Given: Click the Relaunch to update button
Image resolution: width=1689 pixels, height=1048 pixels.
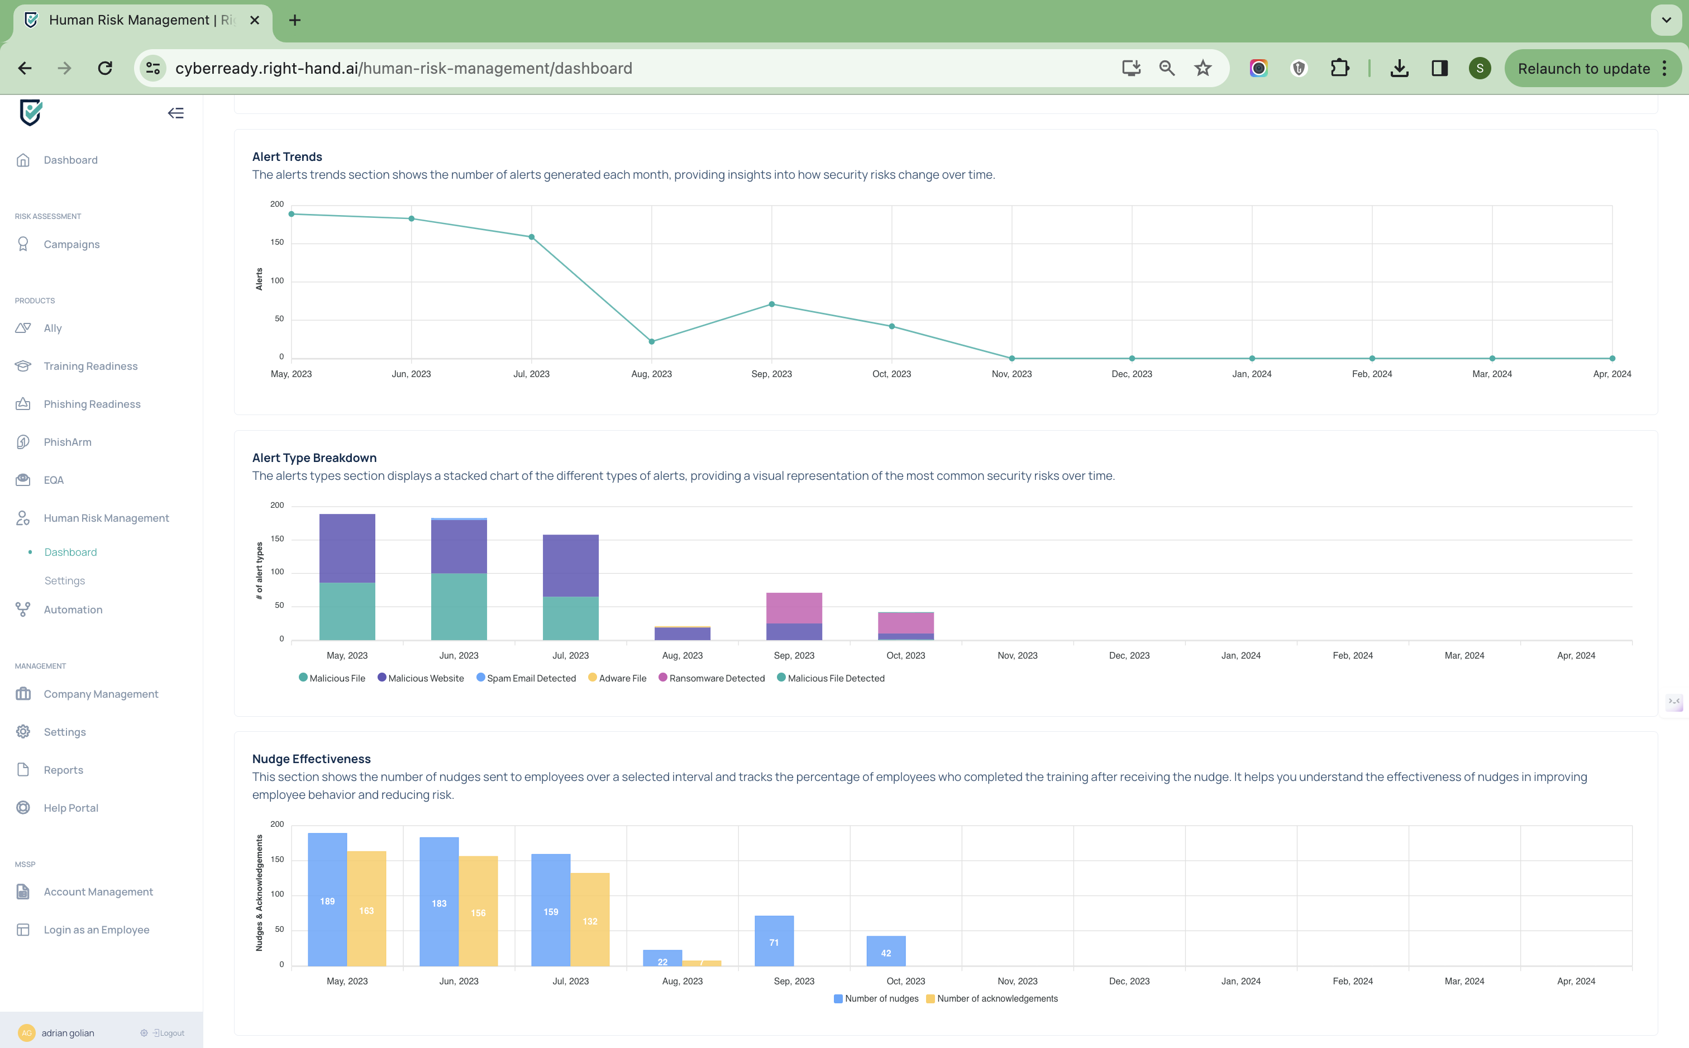Looking at the screenshot, I should (1583, 68).
